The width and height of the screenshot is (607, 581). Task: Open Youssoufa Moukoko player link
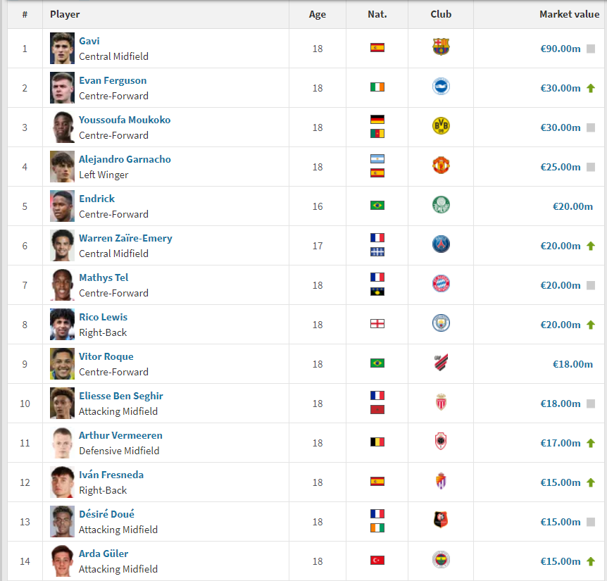[125, 120]
